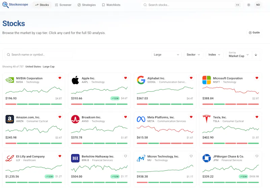Click the $2.9T Microsoft market cap
The height and width of the screenshot is (190, 270).
coord(255,99)
